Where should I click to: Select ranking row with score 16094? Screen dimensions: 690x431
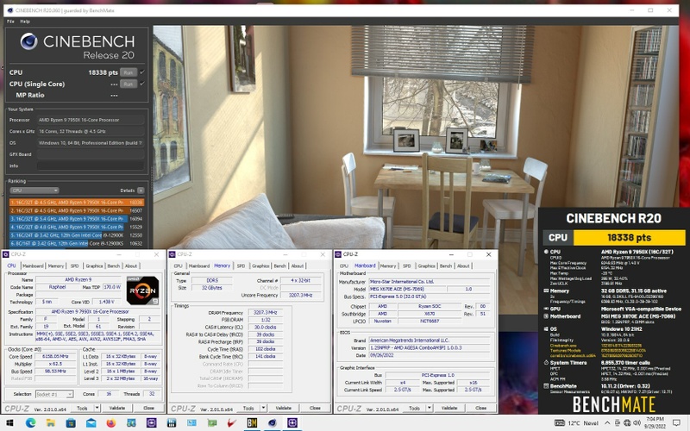[77, 219]
